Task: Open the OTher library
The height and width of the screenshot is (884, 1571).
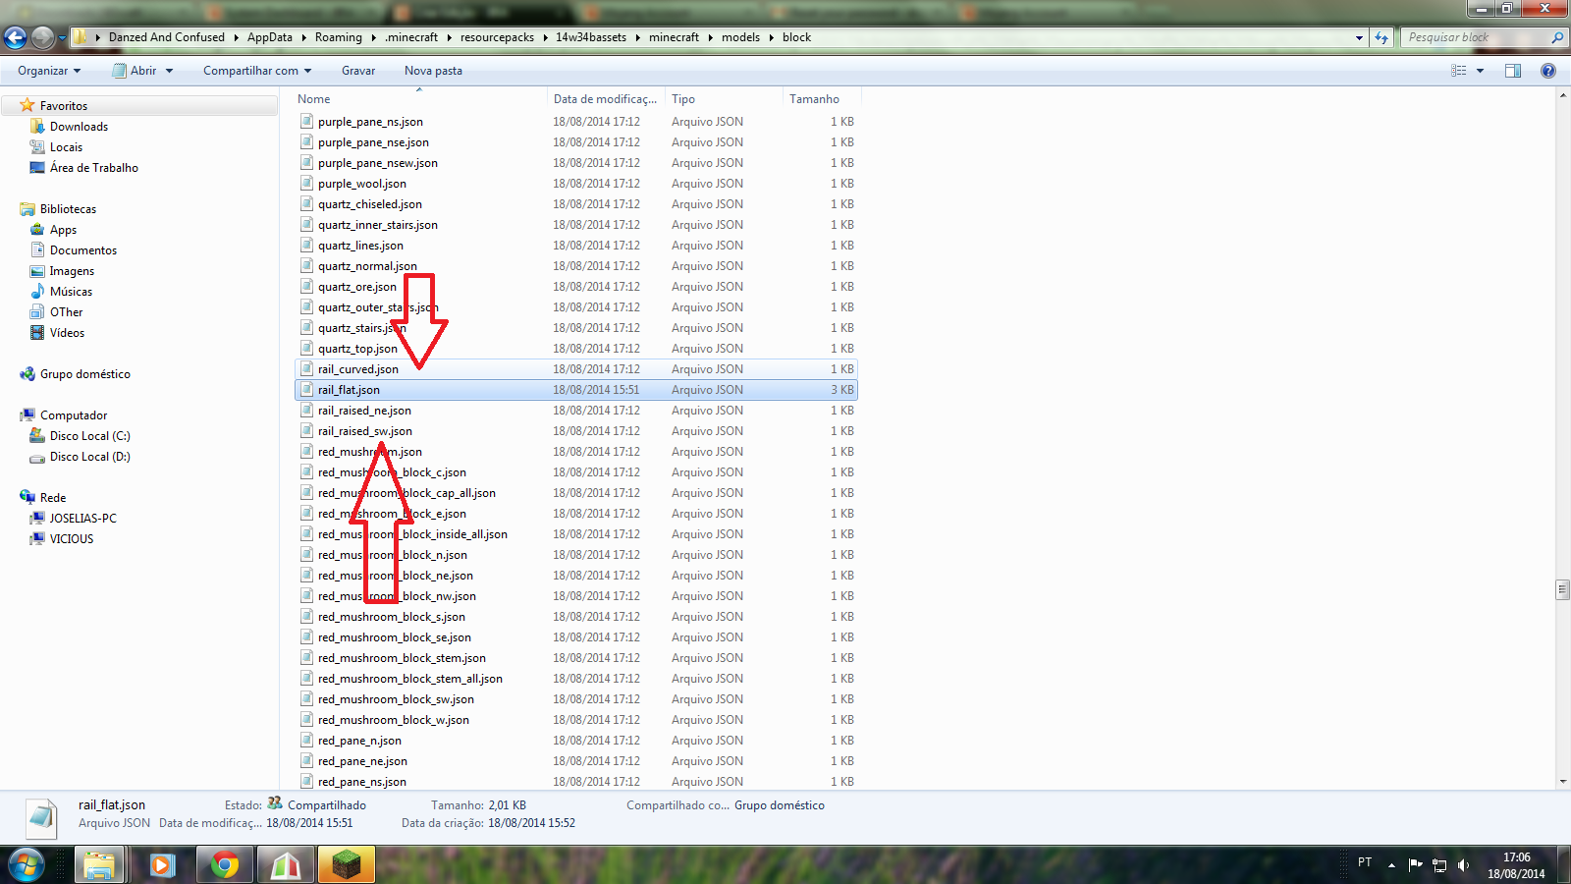Action: pyautogui.click(x=66, y=312)
